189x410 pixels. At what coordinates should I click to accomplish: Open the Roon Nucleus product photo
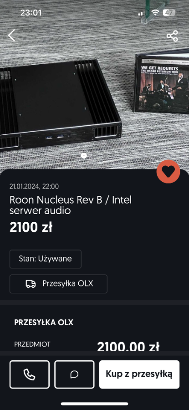61,106
